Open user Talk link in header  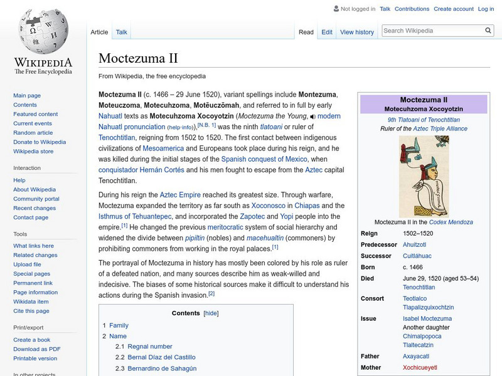(385, 9)
